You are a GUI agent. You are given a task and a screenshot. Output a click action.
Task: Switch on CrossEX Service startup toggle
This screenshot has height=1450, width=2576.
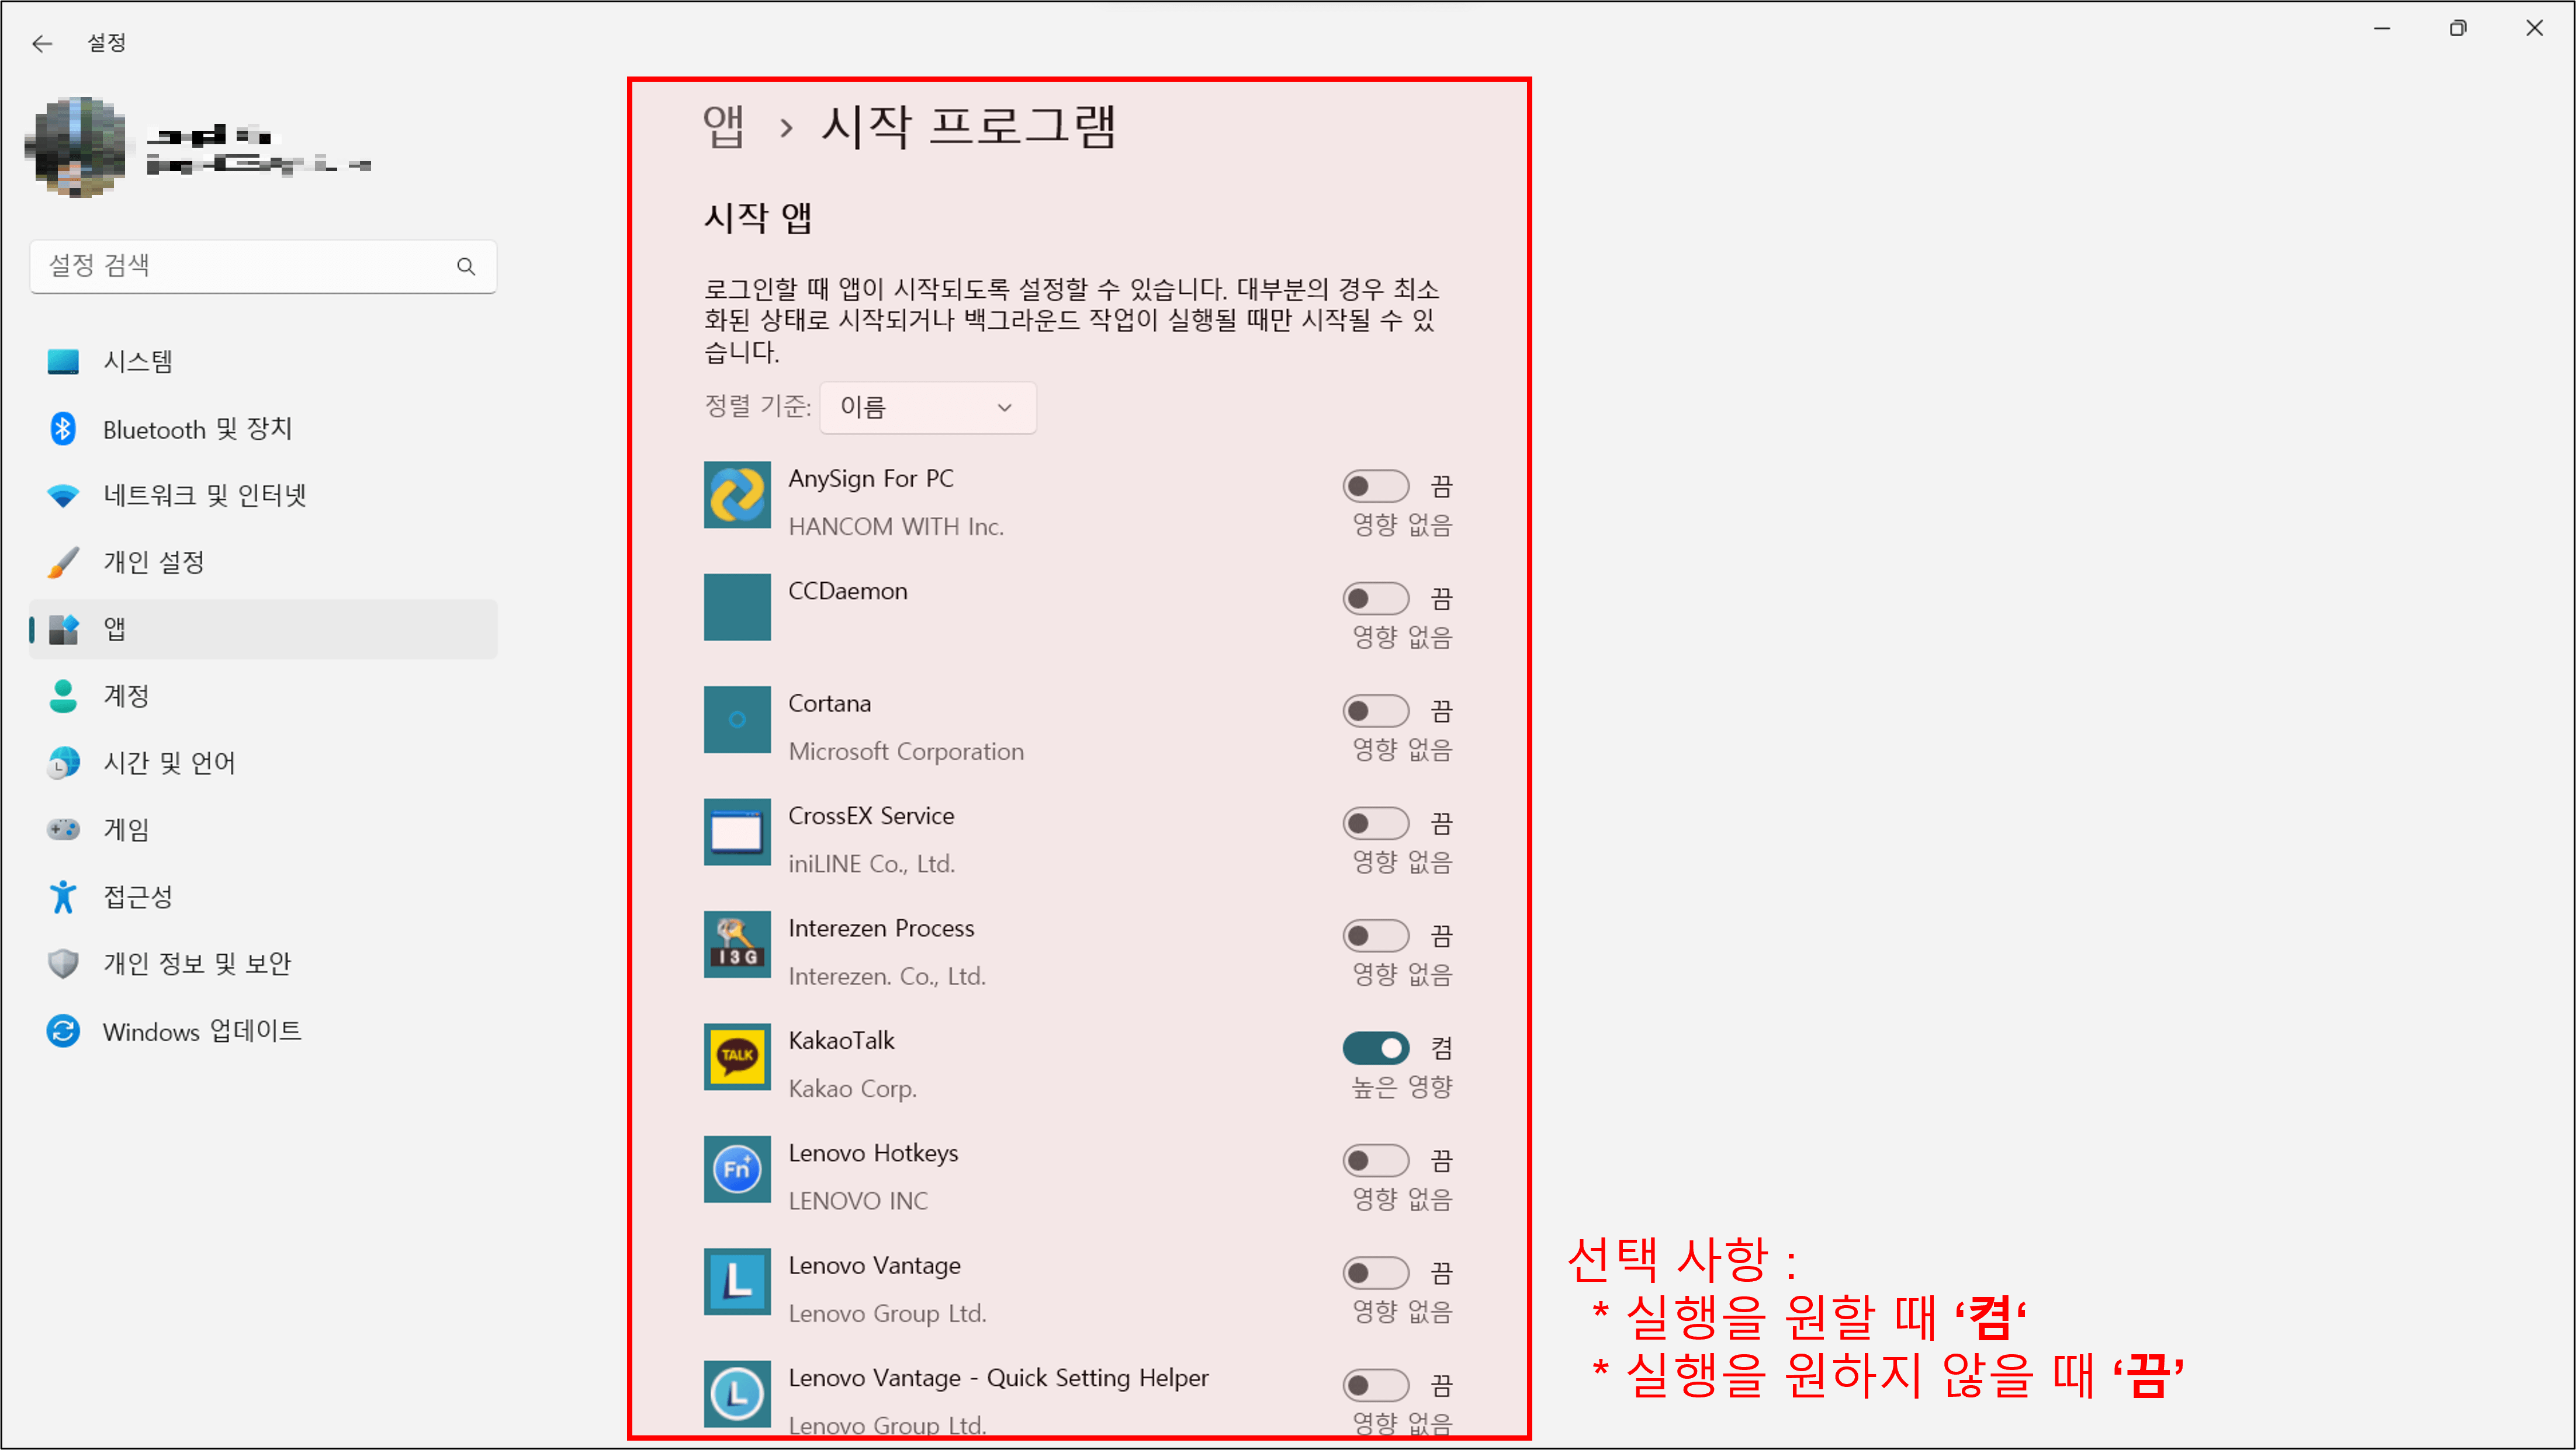point(1375,823)
